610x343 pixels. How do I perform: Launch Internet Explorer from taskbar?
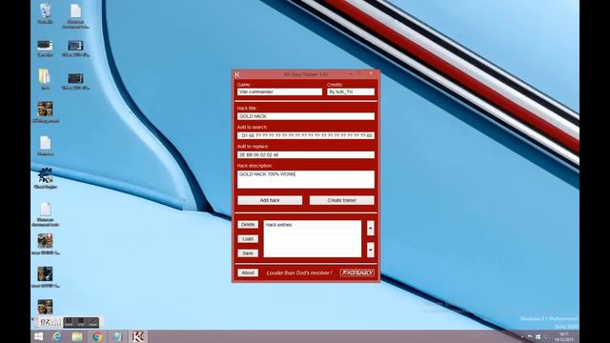click(x=57, y=336)
